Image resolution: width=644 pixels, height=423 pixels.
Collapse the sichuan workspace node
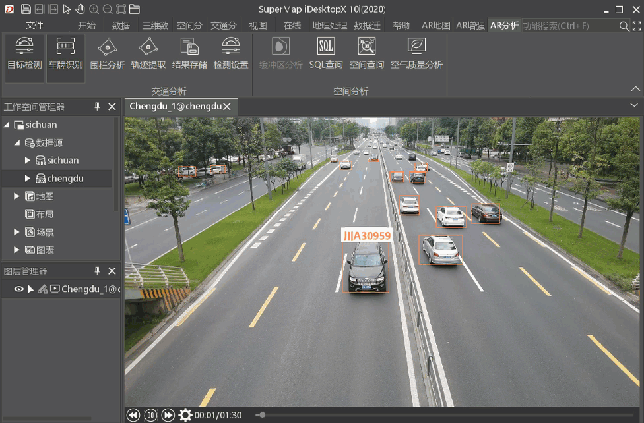[7, 125]
